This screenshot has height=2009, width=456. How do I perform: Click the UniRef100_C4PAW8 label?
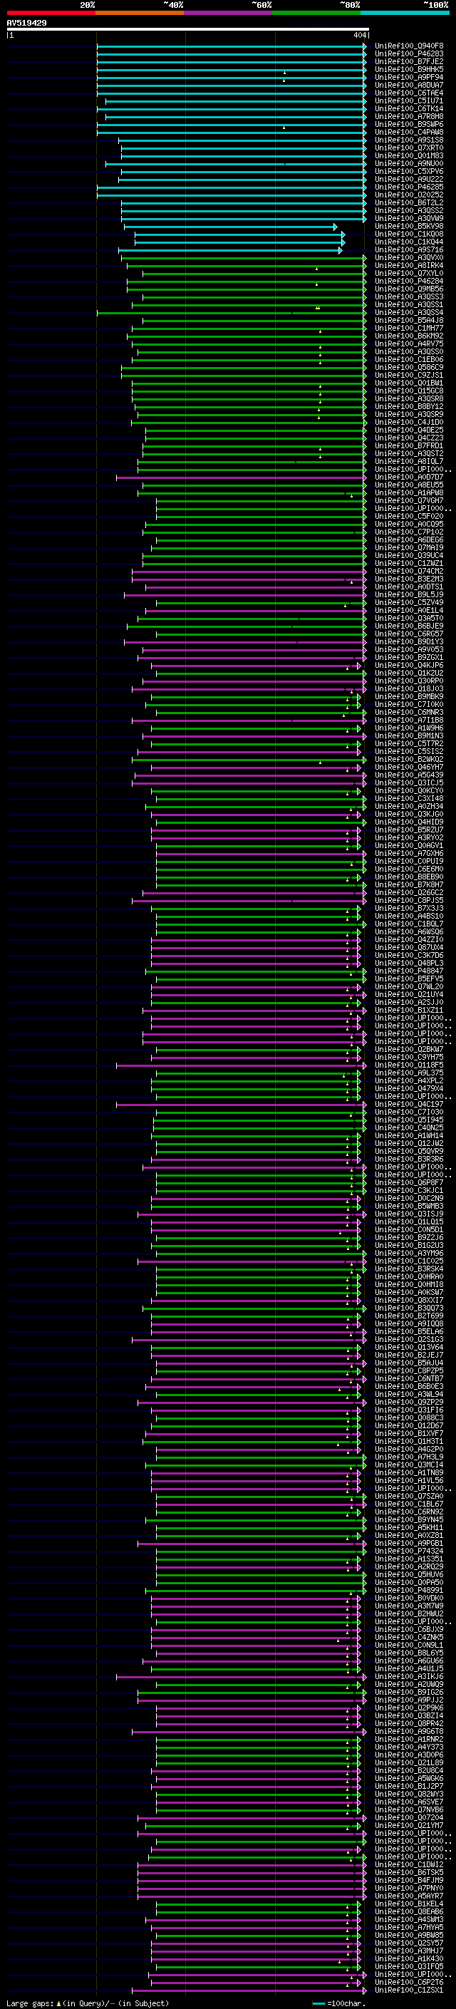tap(409, 132)
